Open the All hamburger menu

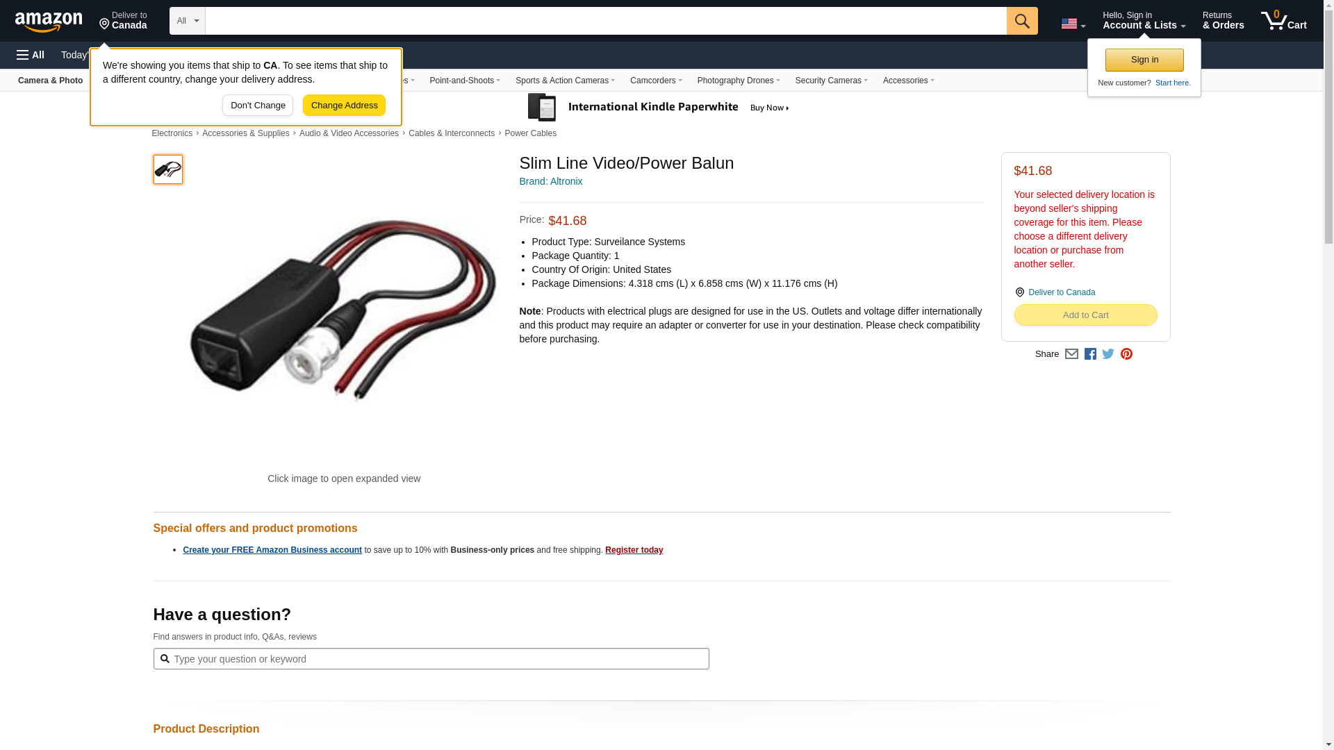[31, 55]
